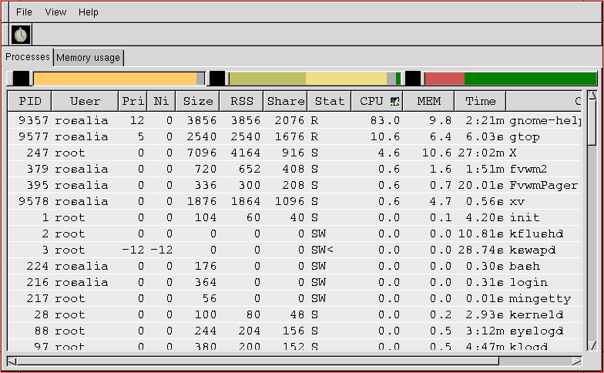
Task: Open the View menu
Action: click(55, 12)
